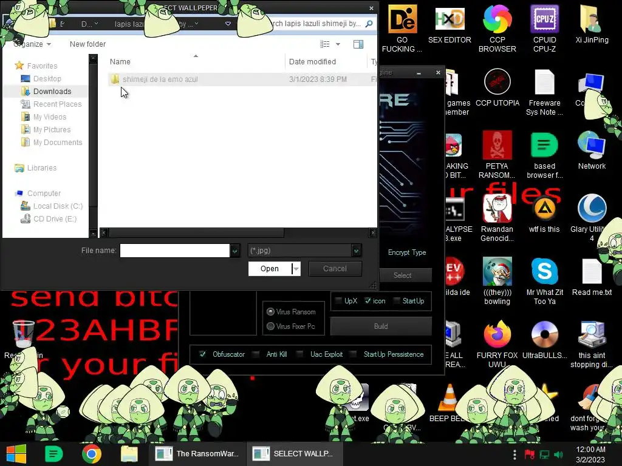This screenshot has width=622, height=466.
Task: Open Mr What Zit Too Ya Skype icon
Action: pyautogui.click(x=545, y=281)
